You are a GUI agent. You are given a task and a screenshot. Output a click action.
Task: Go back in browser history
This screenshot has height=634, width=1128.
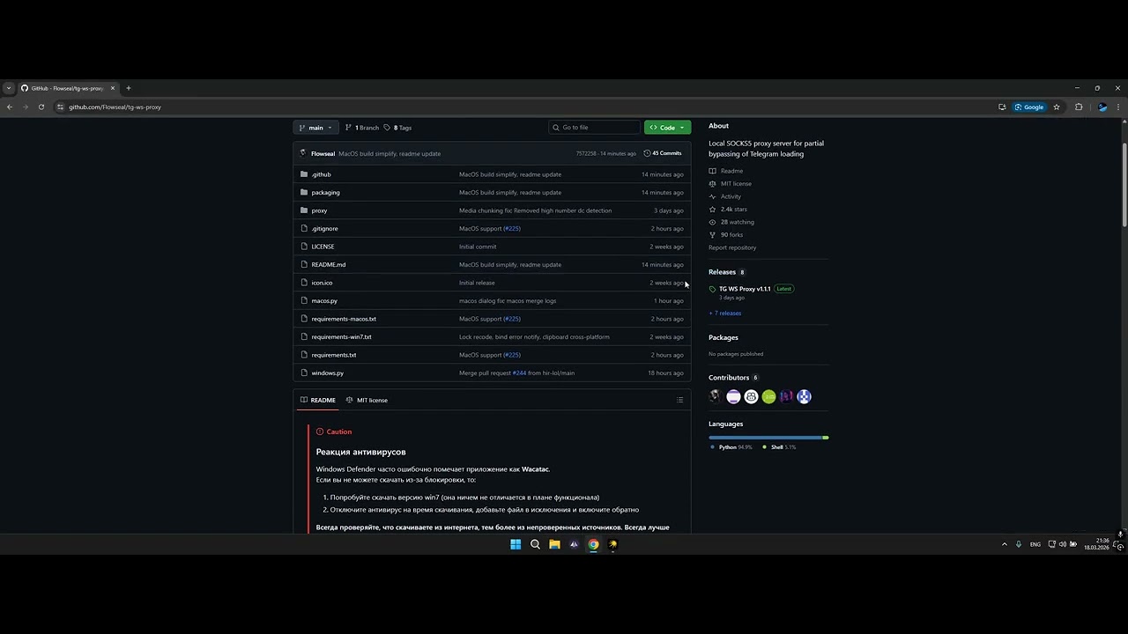[10, 107]
